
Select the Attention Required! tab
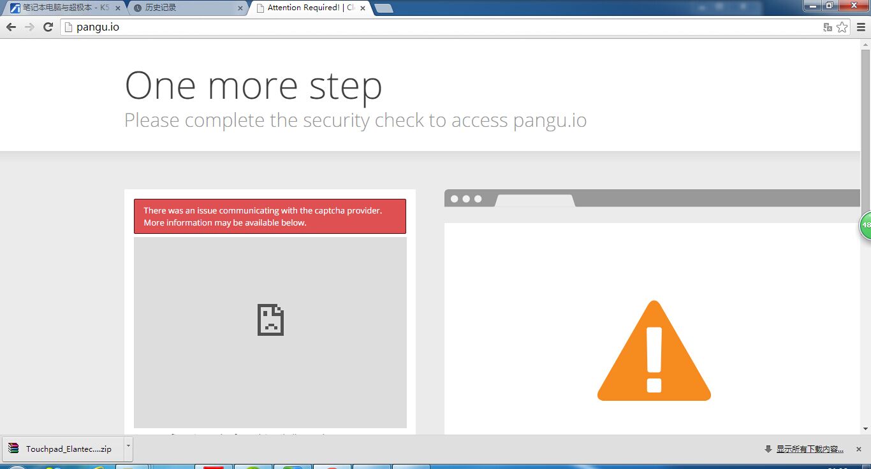[310, 8]
